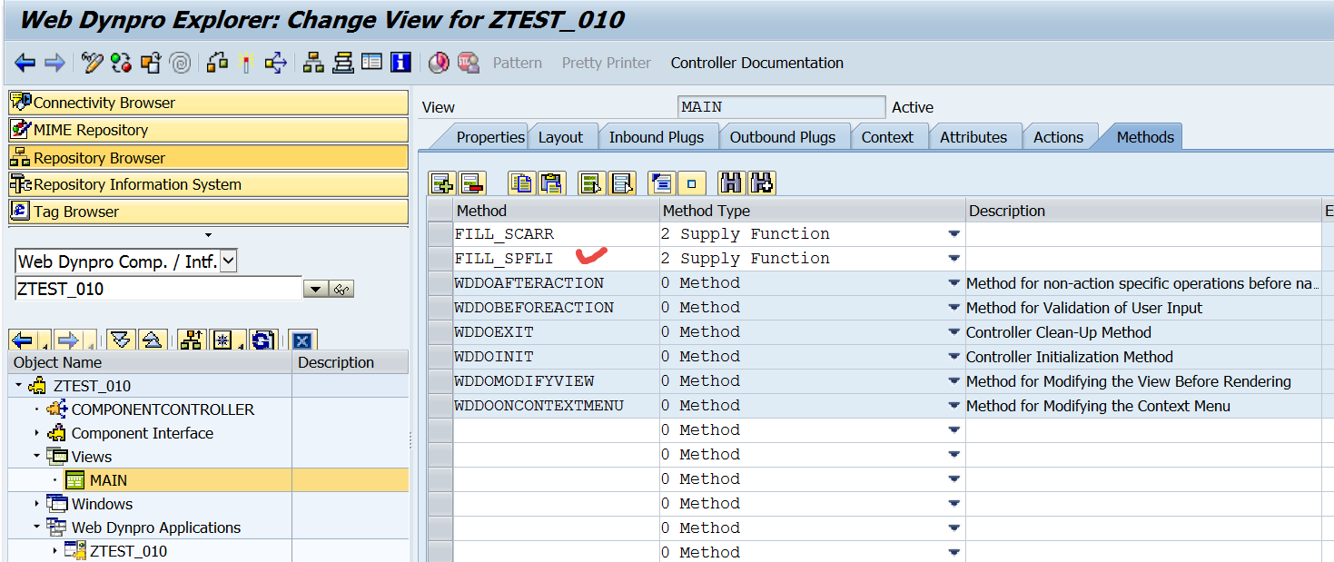Image resolution: width=1334 pixels, height=562 pixels.
Task: Click the Check spiral icon
Action: click(x=180, y=63)
